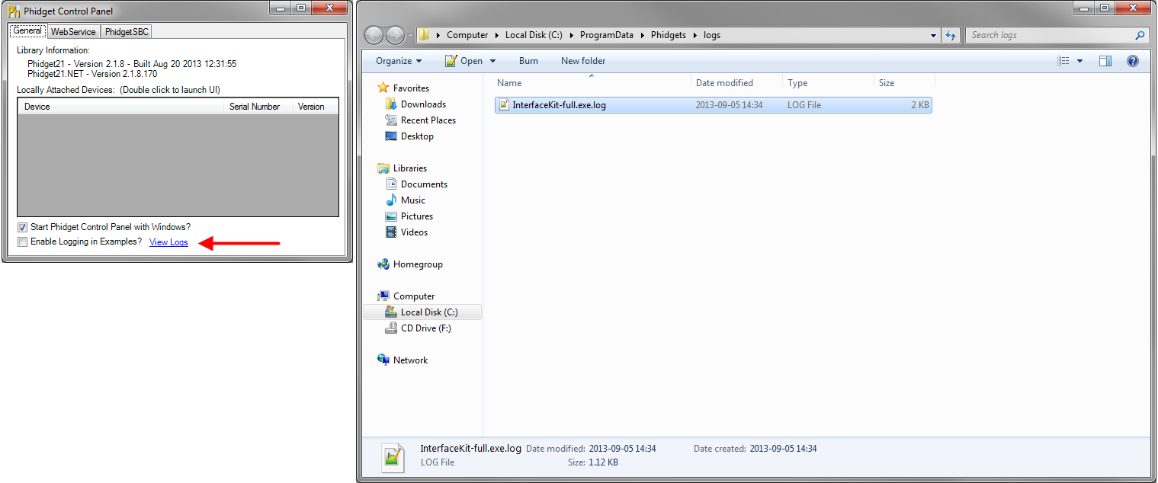Enable Logging in Examples checkbox
The width and height of the screenshot is (1158, 483).
(x=22, y=242)
